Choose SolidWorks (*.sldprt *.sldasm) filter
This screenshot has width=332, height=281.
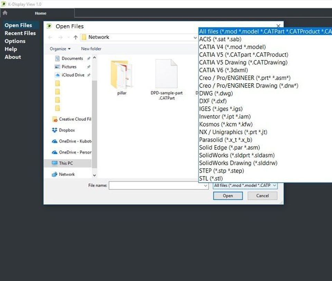tap(265, 155)
